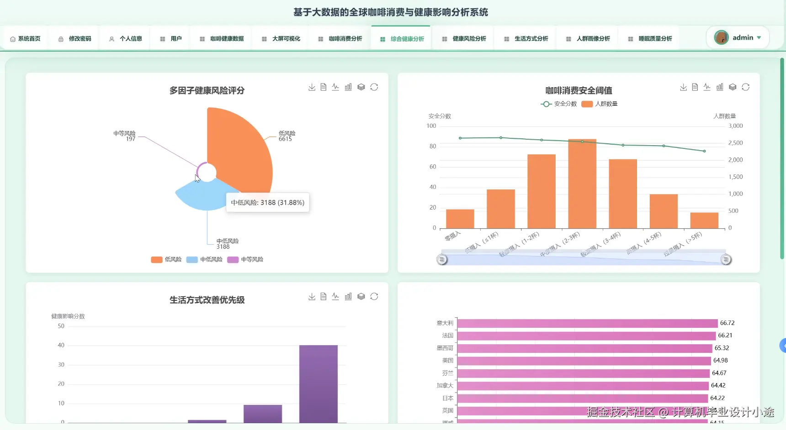The height and width of the screenshot is (430, 786).
Task: Open data view for 多因子健康风险评分 chart
Action: pyautogui.click(x=324, y=87)
